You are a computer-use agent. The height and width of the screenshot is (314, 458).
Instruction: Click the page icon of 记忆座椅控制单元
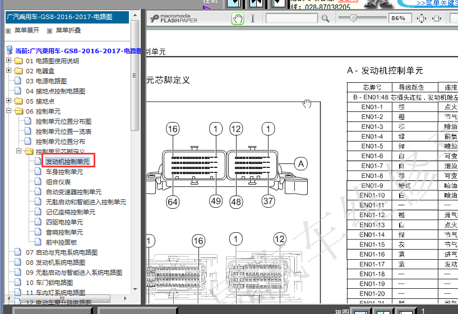point(38,212)
